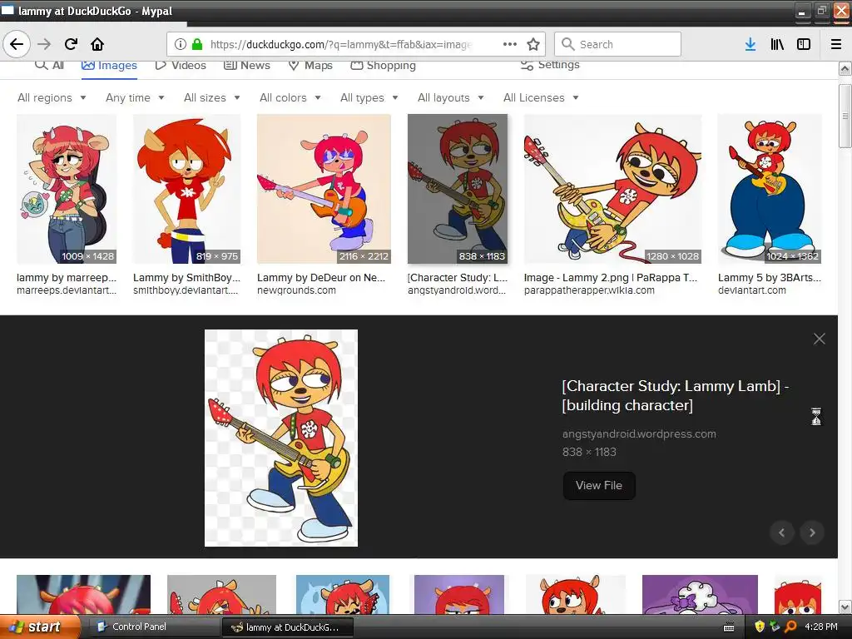Select the 2116 × 2212 Lammy thumbnail

(324, 189)
